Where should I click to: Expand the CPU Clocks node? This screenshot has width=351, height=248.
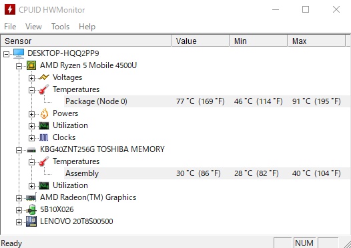click(31, 138)
